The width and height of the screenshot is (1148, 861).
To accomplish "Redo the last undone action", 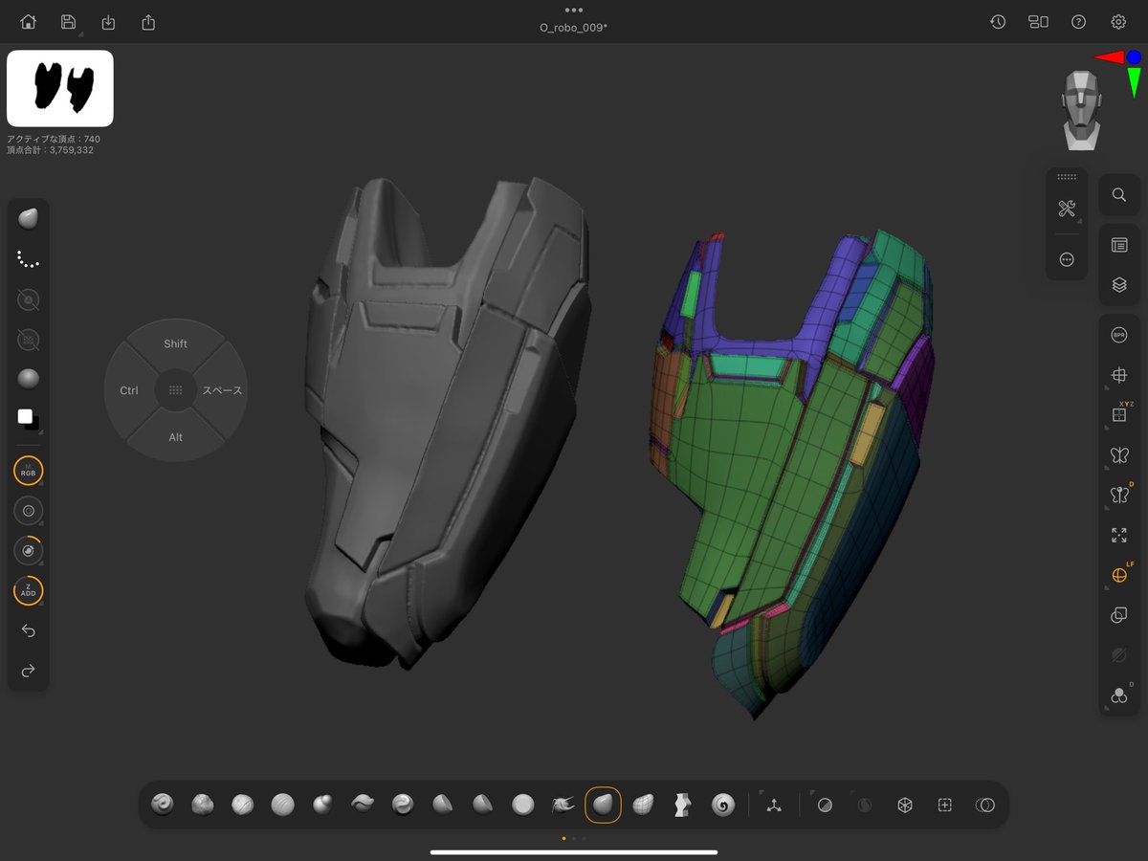I will 29,670.
